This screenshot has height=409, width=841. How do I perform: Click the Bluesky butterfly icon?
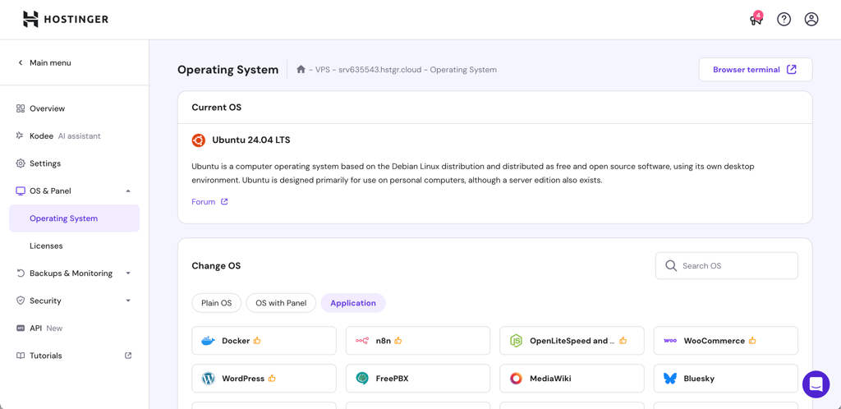click(x=670, y=379)
